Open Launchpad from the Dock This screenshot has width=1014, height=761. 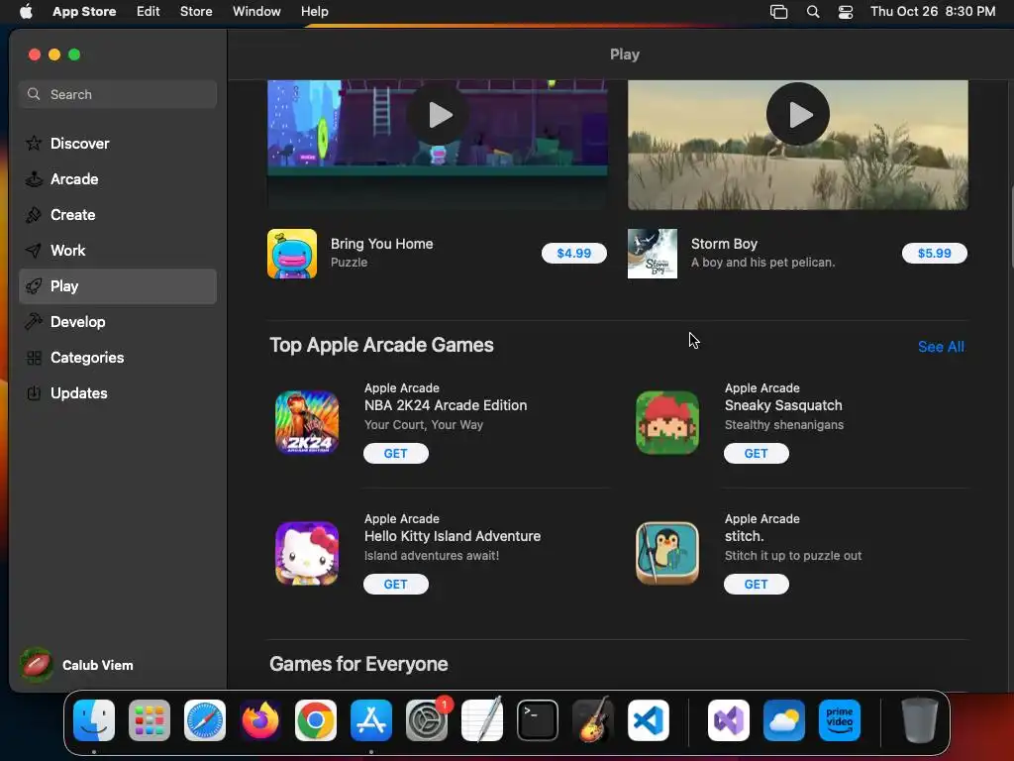150,720
